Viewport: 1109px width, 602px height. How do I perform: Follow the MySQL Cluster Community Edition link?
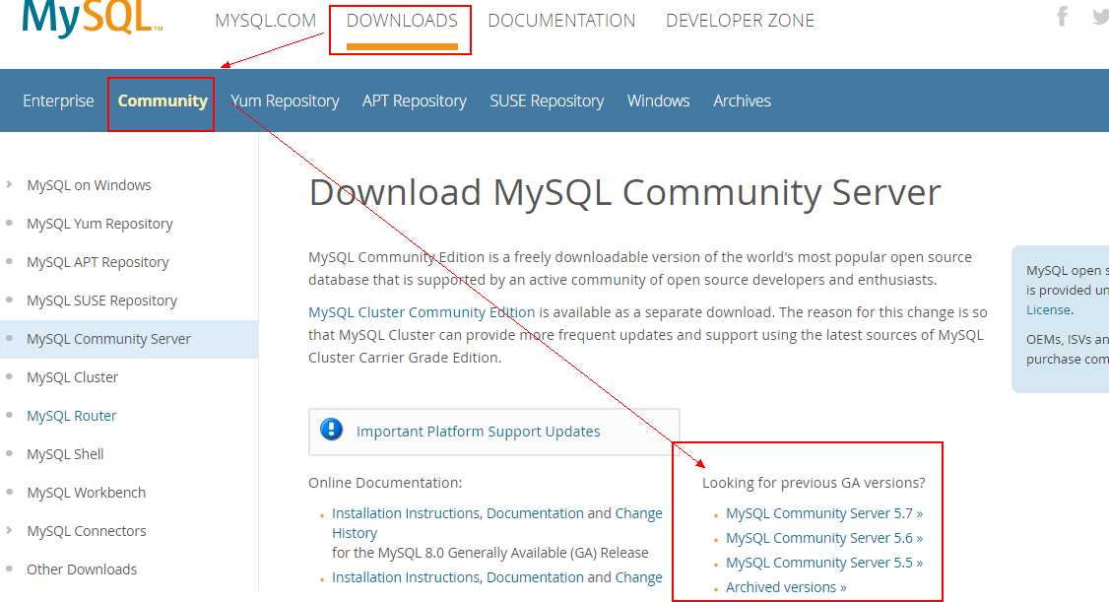point(422,312)
